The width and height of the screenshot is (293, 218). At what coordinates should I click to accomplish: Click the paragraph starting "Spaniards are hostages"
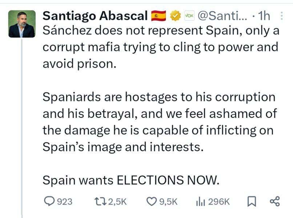159,122
